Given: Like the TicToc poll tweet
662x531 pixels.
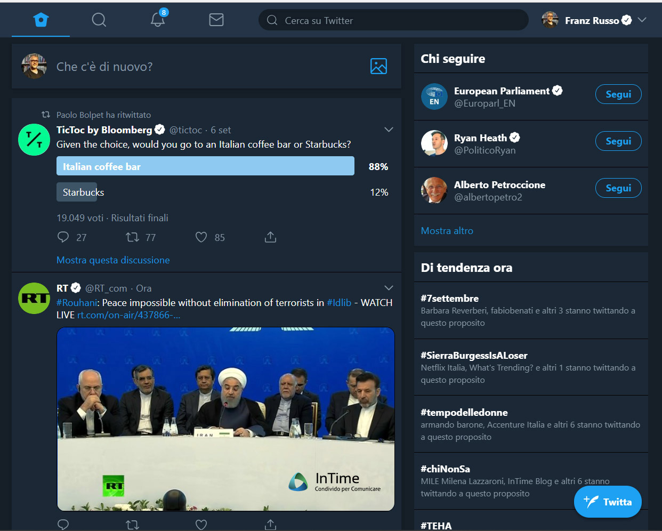Looking at the screenshot, I should [201, 237].
